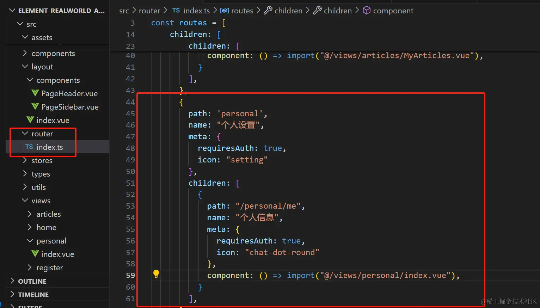Click the TS icon beside router index.ts

29,147
